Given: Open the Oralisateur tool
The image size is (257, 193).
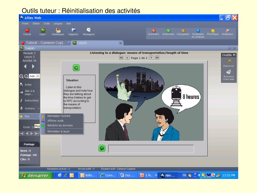Looking at the screenshot, I should point(227,32).
